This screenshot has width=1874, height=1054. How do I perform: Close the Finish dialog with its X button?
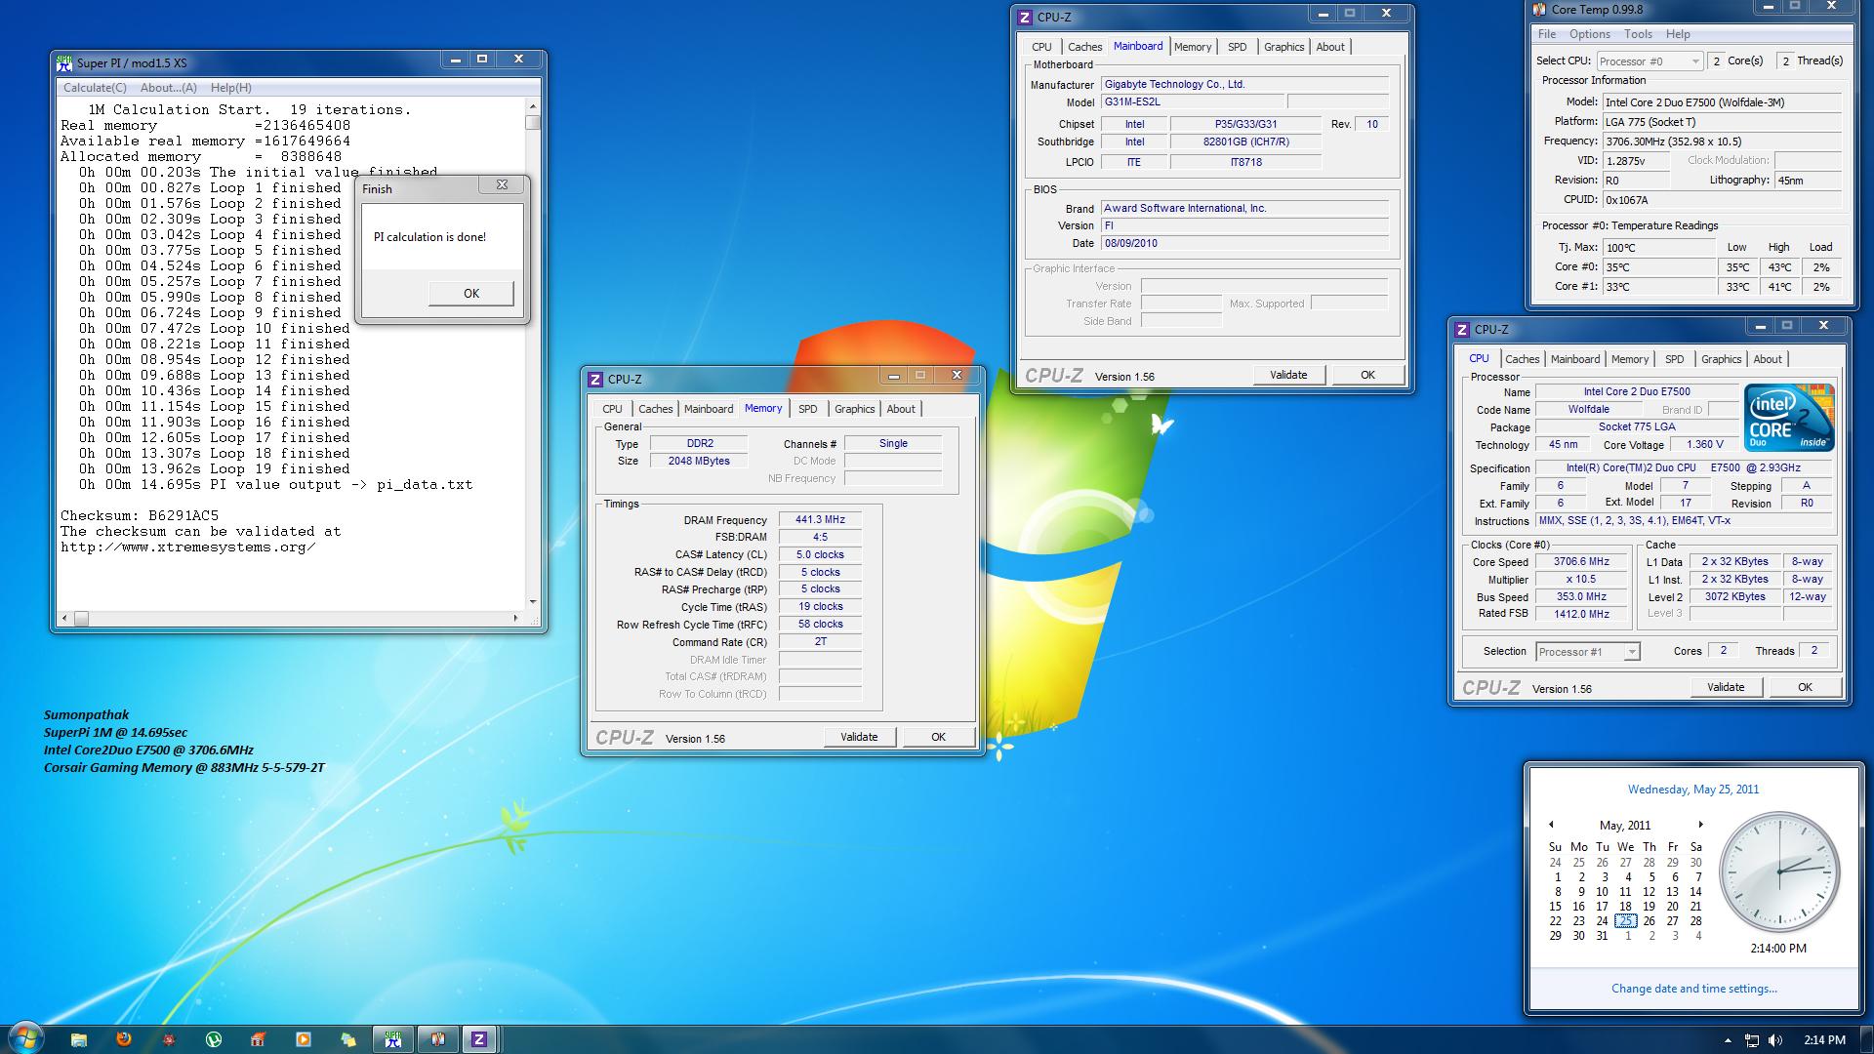(x=502, y=184)
